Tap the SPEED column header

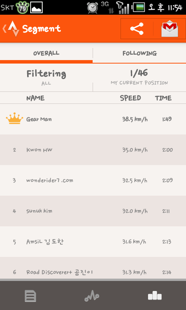[131, 98]
